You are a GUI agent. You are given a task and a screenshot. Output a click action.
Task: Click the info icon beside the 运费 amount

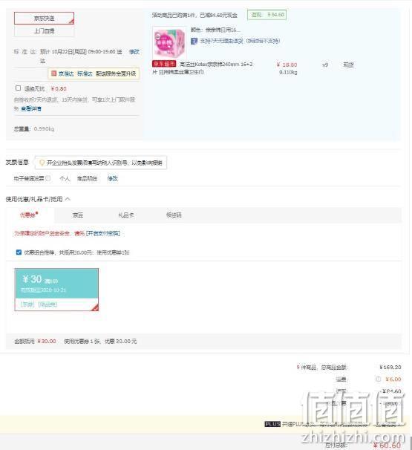[x=378, y=379]
